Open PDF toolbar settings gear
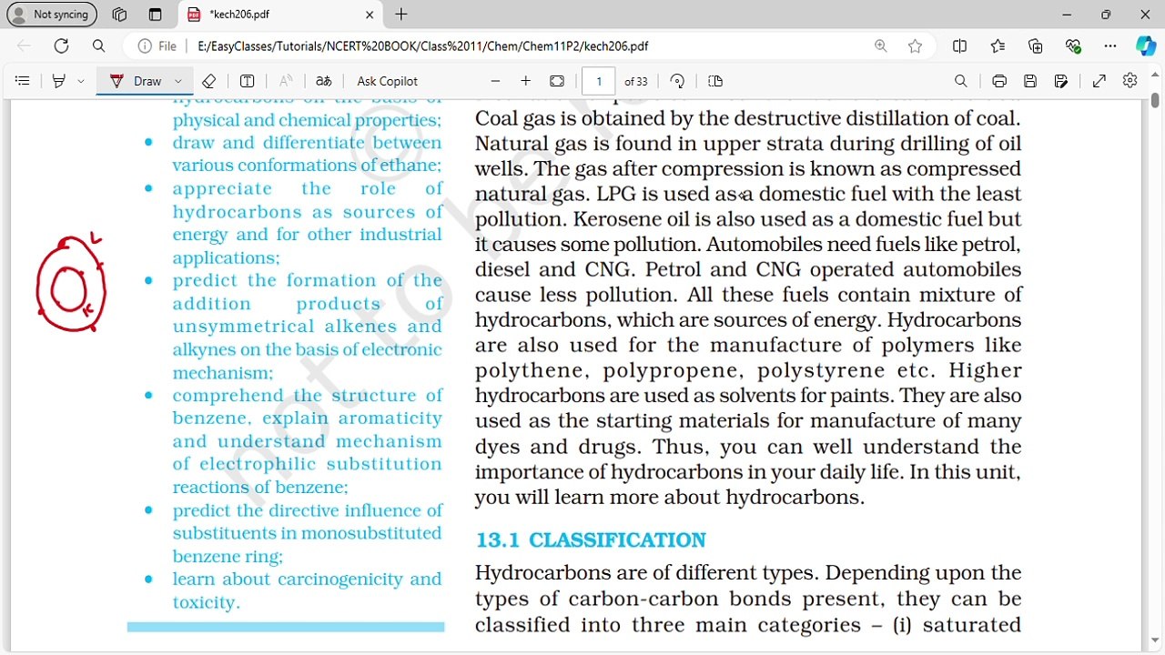Screen dimensions: 1165x655 coord(1130,81)
